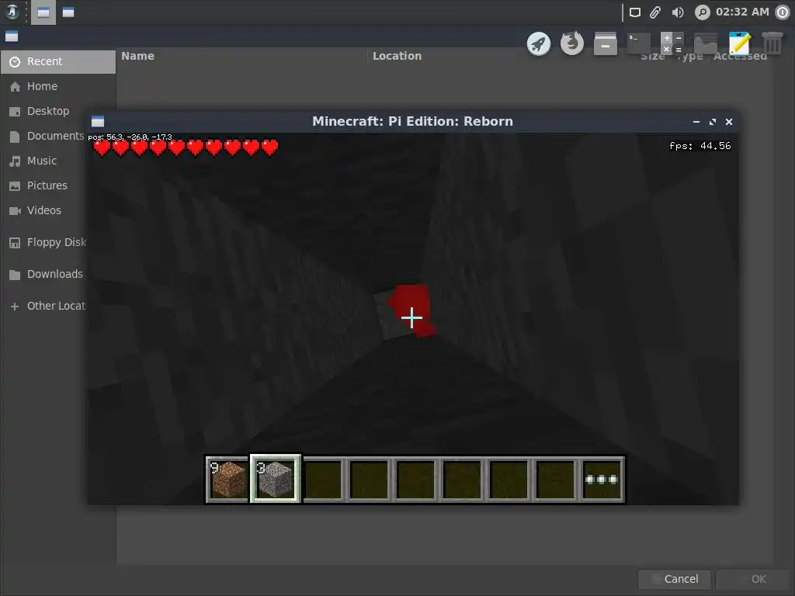
Task: Click the volume speaker tray icon
Action: pos(678,12)
